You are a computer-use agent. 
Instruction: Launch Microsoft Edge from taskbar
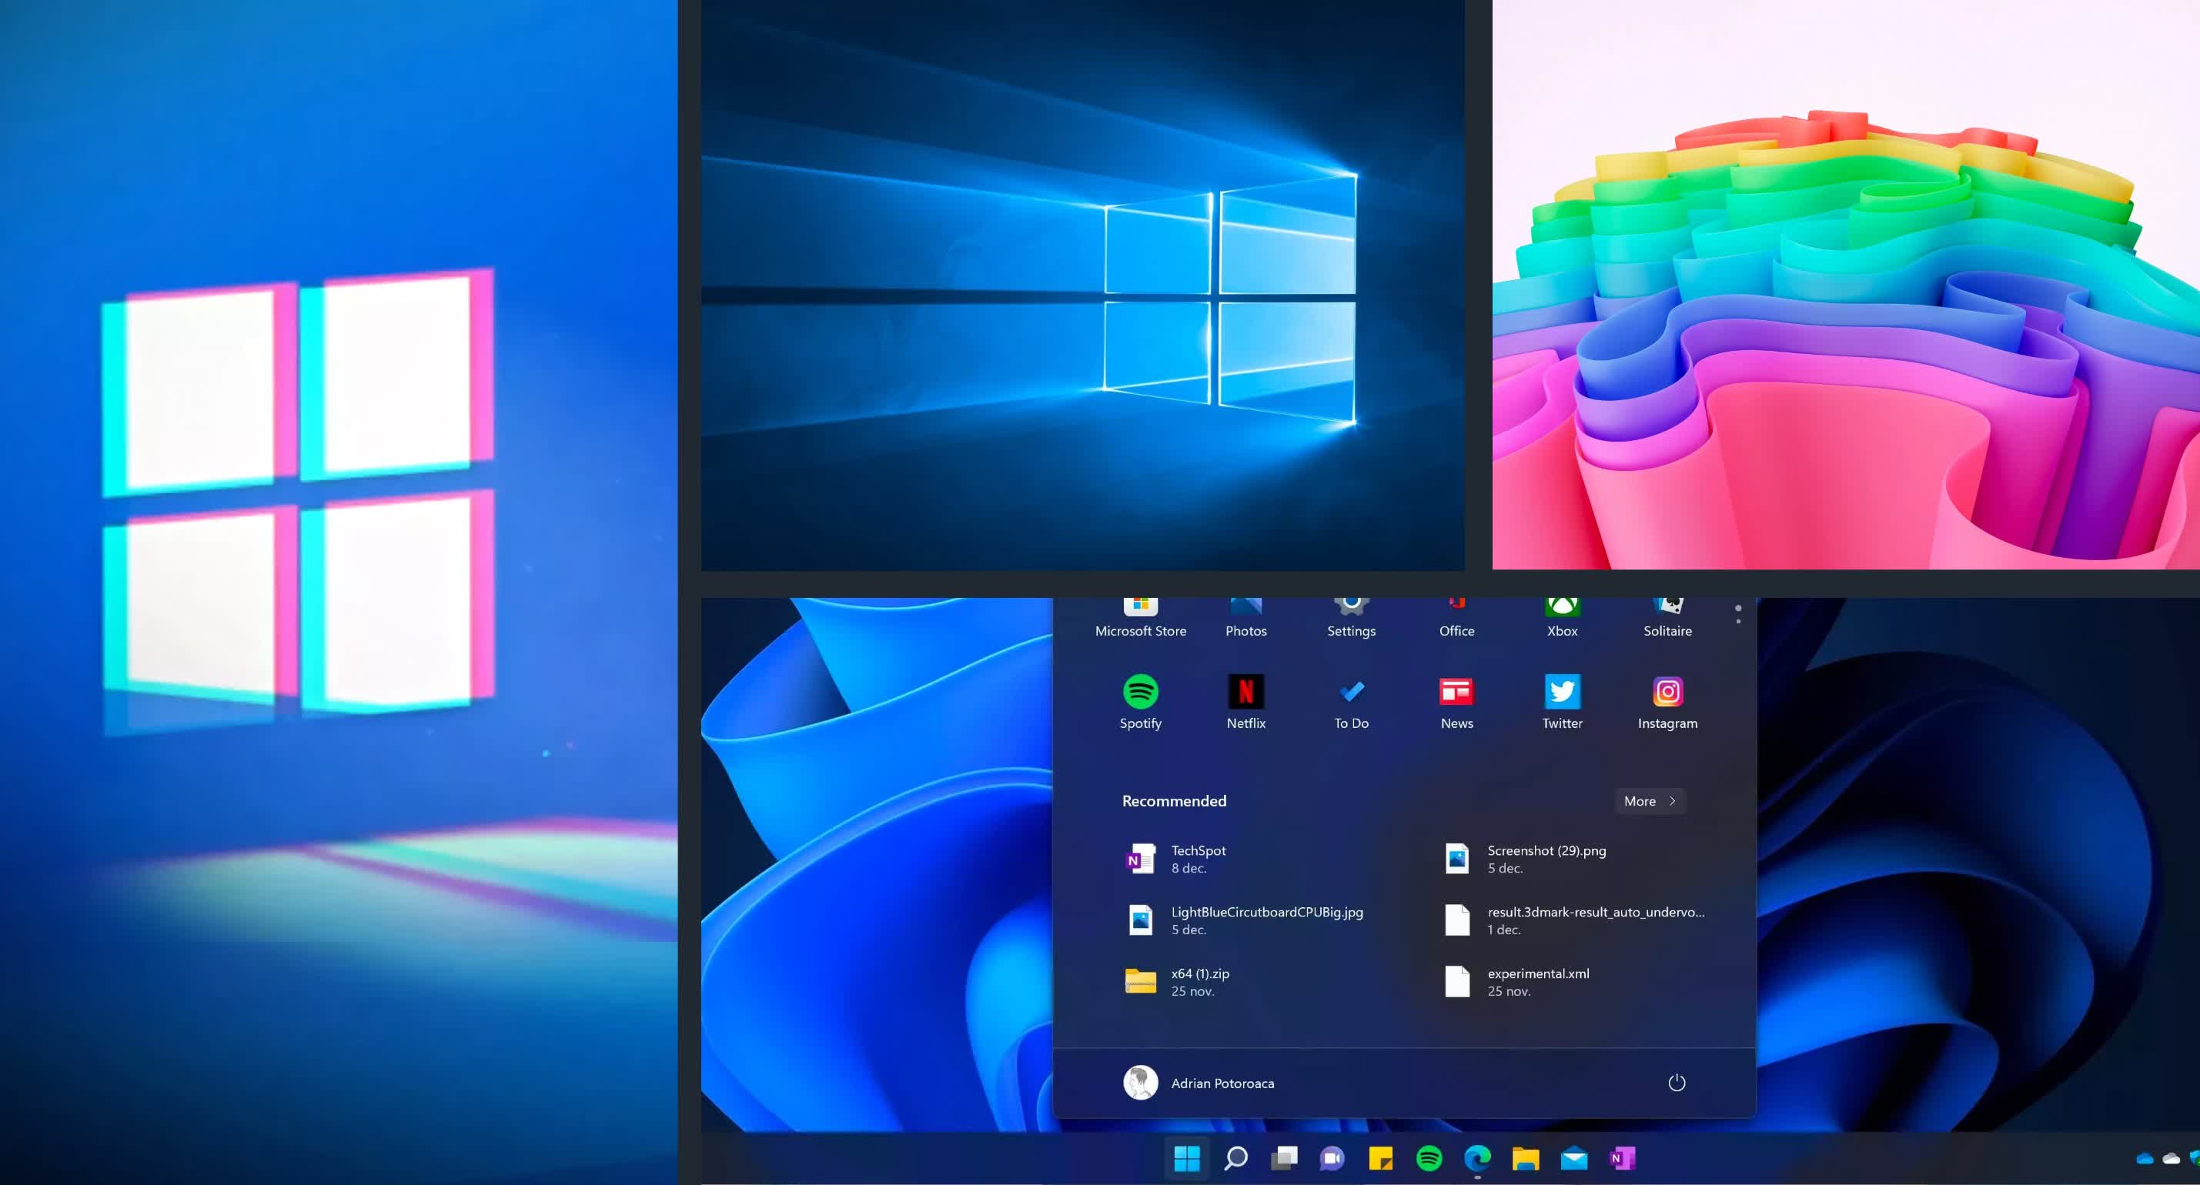1476,1159
